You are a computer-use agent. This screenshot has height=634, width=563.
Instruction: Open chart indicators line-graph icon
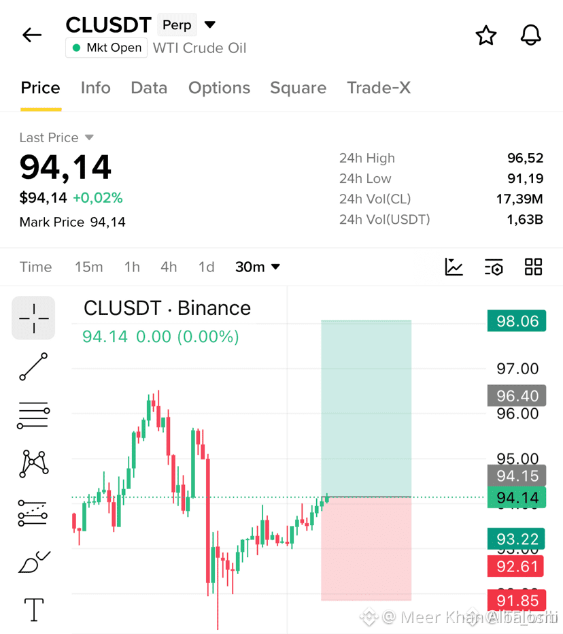coord(454,267)
